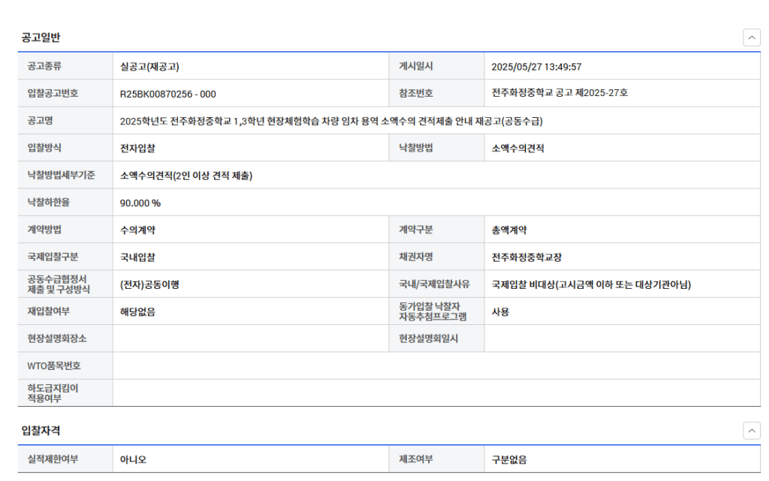Click the 낙찰방법세부기준 label
Viewport: 769px width, 481px height.
62,175
